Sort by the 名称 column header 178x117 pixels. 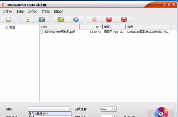coord(59,27)
